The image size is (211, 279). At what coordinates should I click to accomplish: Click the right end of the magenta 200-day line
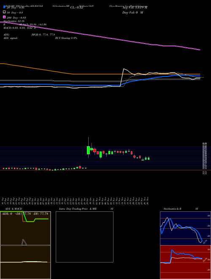pos(200,50)
